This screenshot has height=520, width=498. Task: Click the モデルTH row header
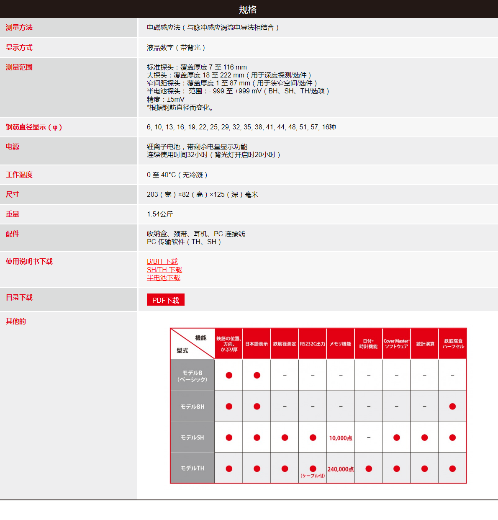pos(193,468)
